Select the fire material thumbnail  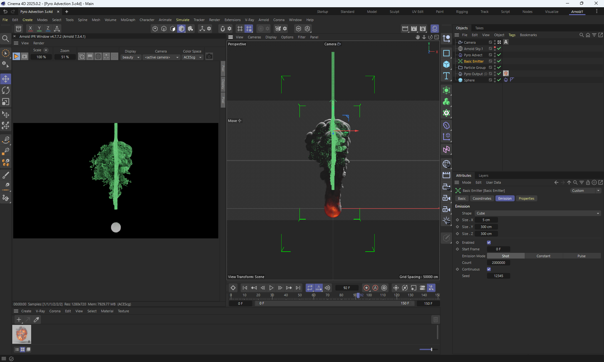pos(22,334)
